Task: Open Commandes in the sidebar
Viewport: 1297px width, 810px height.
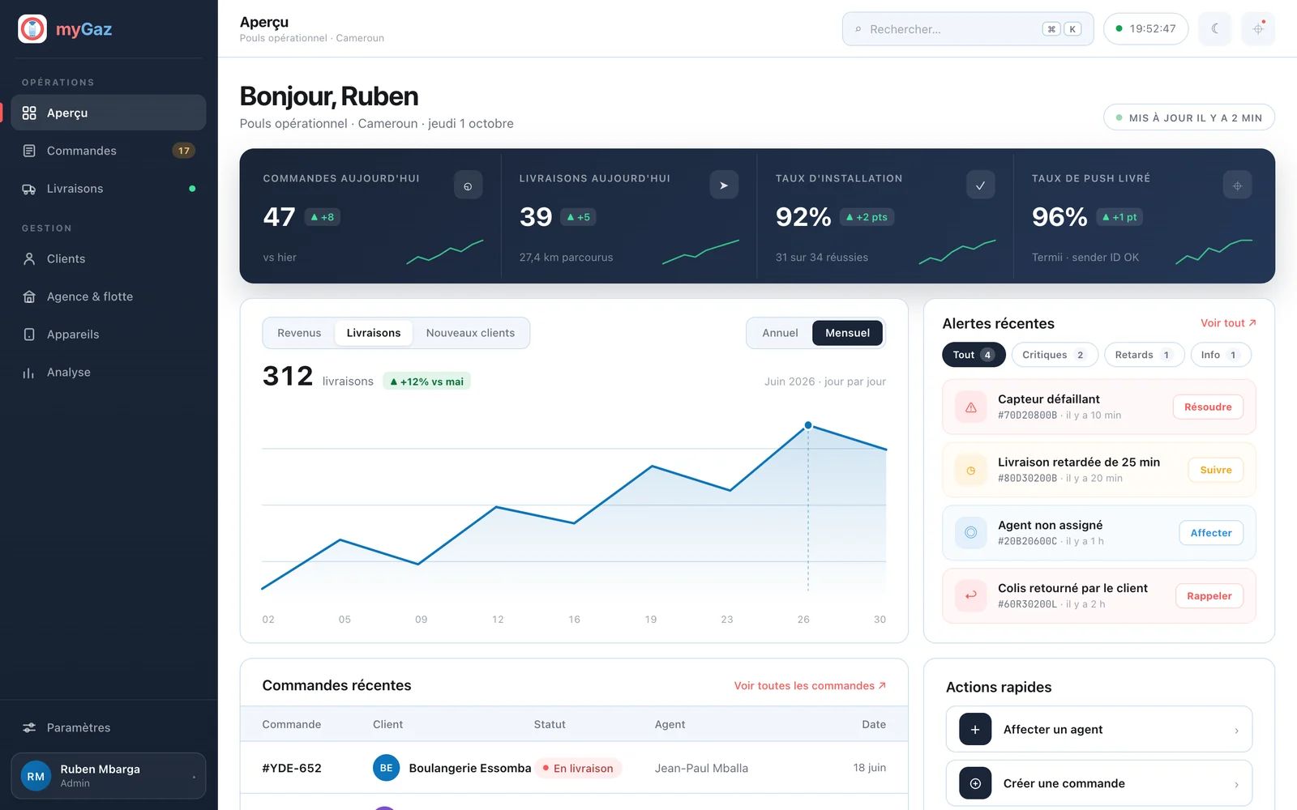Action: pos(109,151)
